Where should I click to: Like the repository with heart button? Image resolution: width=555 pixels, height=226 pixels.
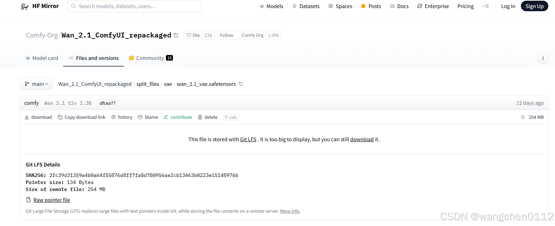[193, 35]
